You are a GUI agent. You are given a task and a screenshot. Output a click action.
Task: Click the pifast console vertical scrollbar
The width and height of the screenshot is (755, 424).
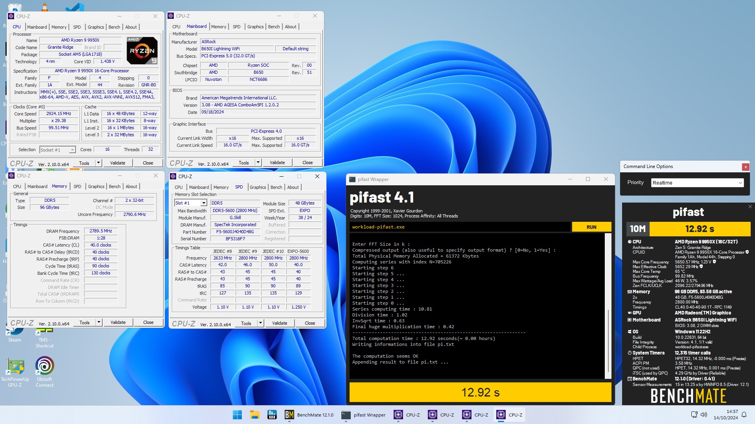608,306
